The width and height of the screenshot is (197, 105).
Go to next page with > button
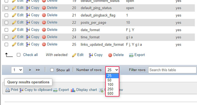coord(30,70)
